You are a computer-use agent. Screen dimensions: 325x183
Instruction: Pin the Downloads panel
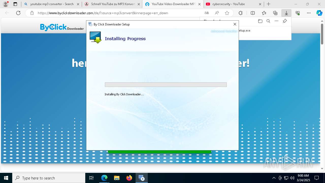pyautogui.click(x=285, y=21)
